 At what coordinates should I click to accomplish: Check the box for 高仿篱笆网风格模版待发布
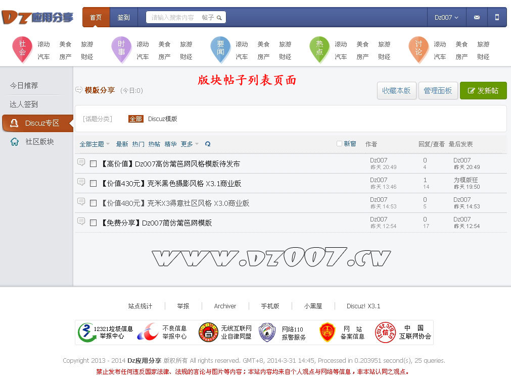(x=93, y=163)
